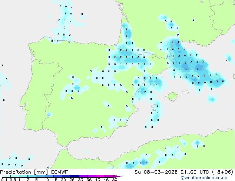Click legend label '0.1'
Screen dimensions: 235x181
pos(4,180)
